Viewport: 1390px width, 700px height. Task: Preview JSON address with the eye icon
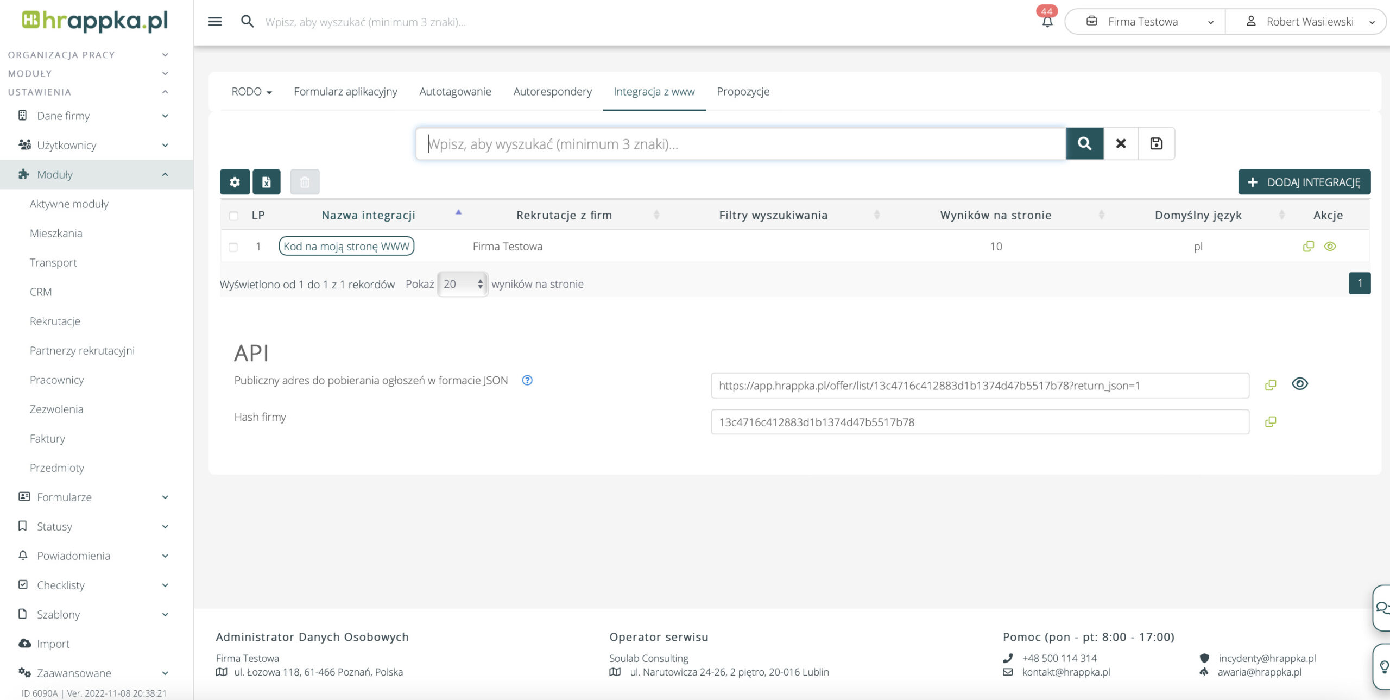click(x=1299, y=384)
